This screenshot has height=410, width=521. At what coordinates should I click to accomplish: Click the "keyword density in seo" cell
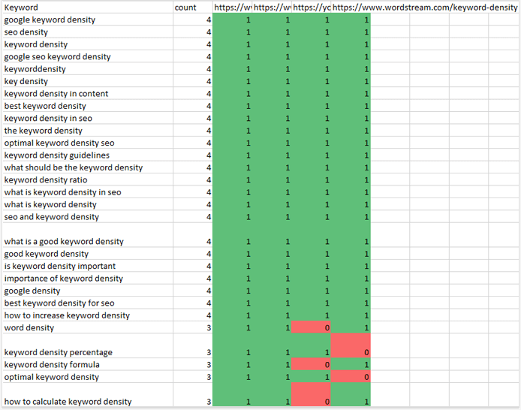pos(88,119)
